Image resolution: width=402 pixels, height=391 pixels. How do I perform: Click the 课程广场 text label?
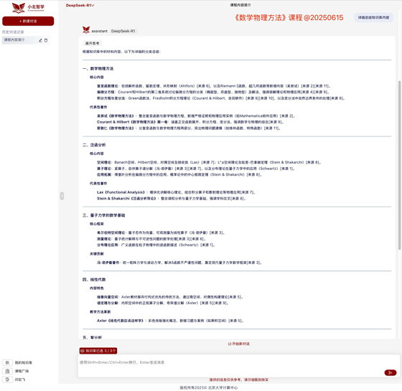[22, 371]
